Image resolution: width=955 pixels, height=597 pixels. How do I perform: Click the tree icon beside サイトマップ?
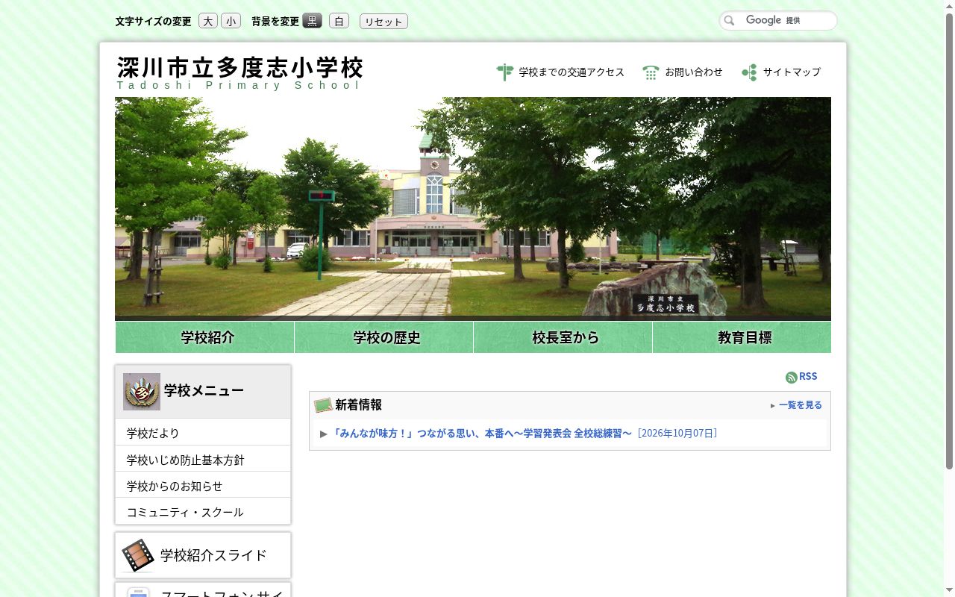749,72
